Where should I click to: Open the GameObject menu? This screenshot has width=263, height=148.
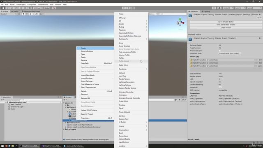click(x=21, y=5)
